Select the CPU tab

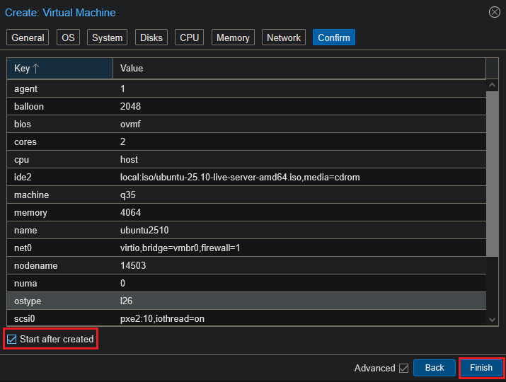(190, 37)
